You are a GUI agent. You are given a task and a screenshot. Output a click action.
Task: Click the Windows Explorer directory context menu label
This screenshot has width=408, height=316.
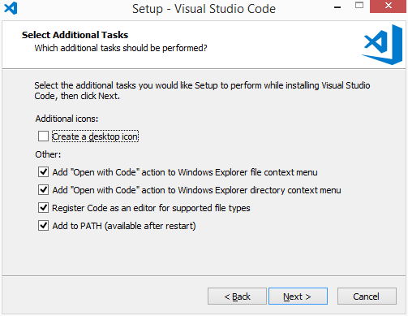(196, 190)
